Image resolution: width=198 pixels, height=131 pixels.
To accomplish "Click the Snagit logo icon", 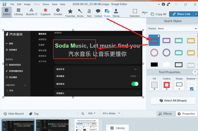I will [x=5, y=4].
